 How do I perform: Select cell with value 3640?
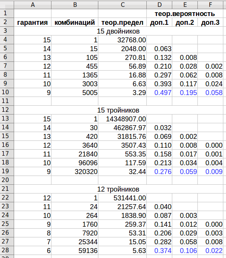(x=75, y=145)
